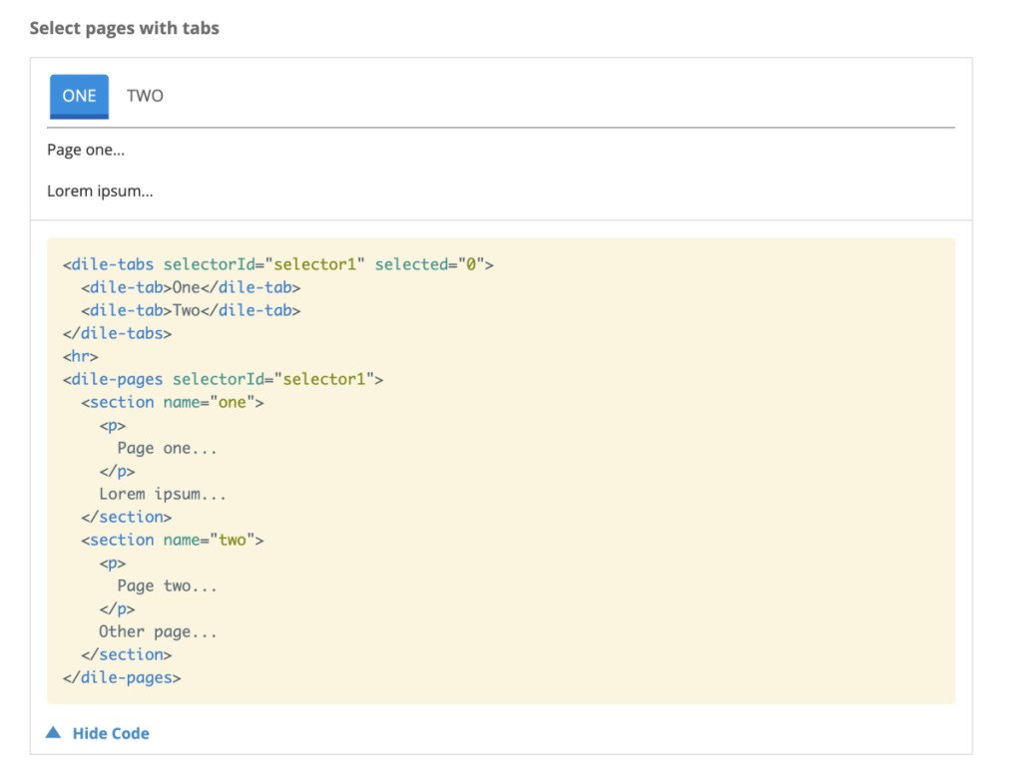The image size is (1022, 765).
Task: Click the dile-tab One code line
Action: 191,288
